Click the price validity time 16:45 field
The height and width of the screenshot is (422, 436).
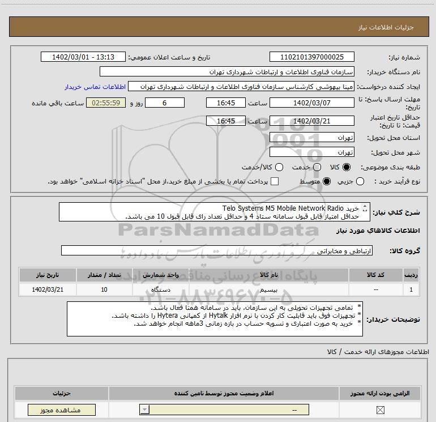226,121
